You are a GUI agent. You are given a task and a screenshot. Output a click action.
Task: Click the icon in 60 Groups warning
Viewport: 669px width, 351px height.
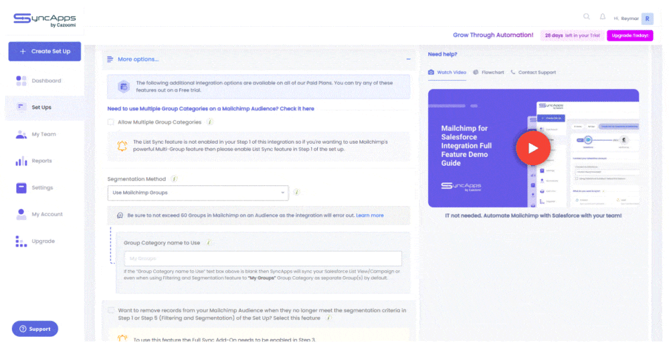(x=120, y=215)
